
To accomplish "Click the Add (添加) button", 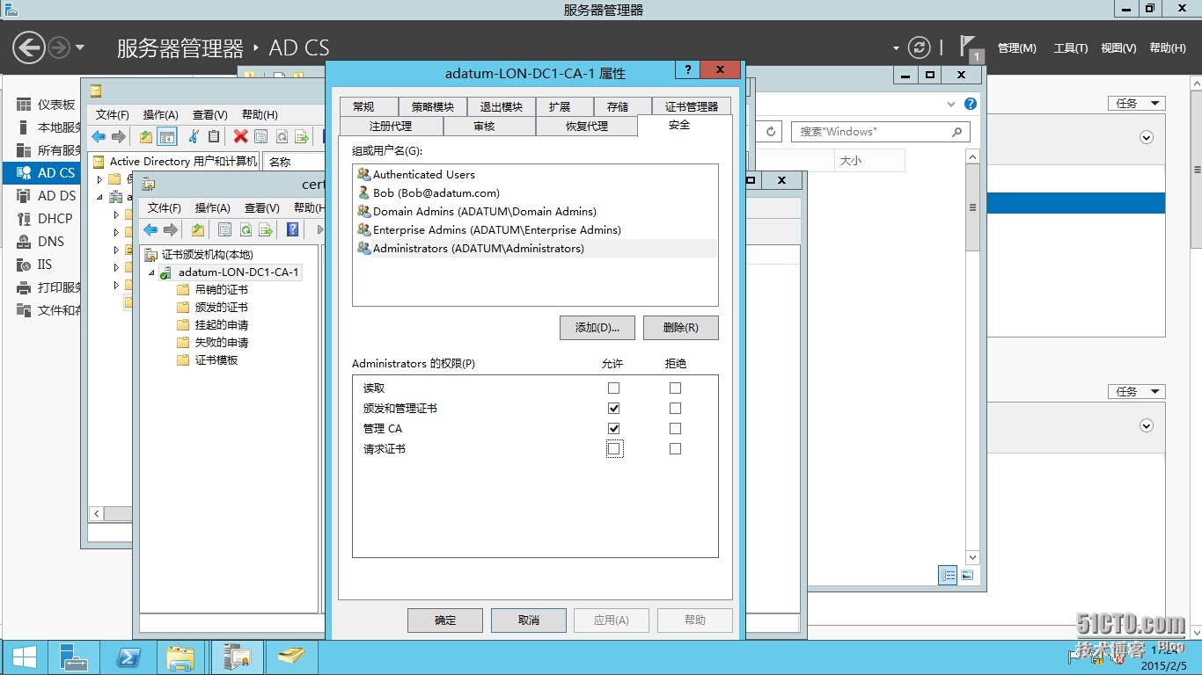I will [x=597, y=328].
